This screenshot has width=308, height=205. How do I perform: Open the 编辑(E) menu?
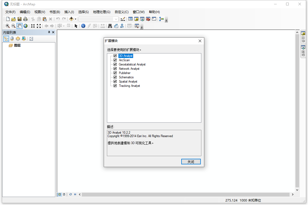click(x=25, y=12)
